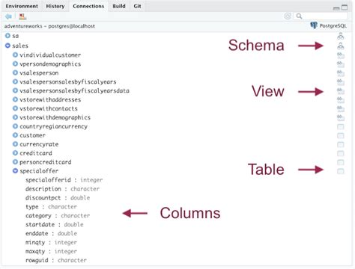Click the schema icon beside sales

[x=341, y=46]
